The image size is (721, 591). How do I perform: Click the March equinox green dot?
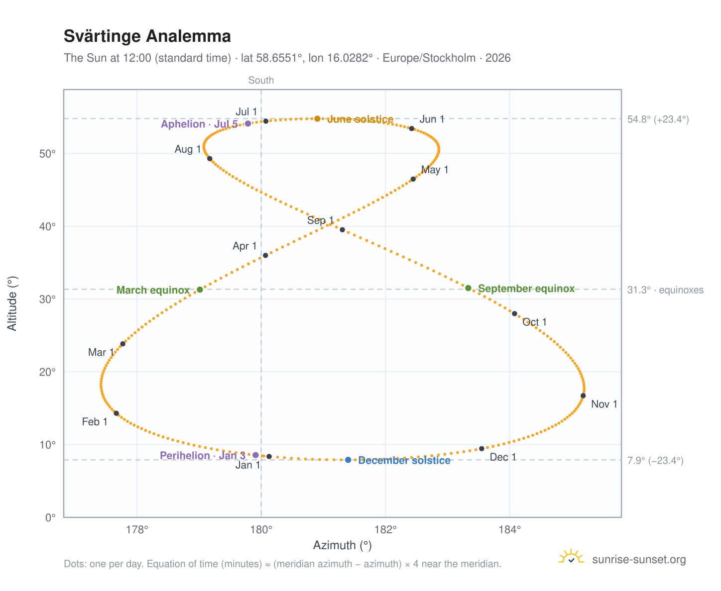(200, 290)
